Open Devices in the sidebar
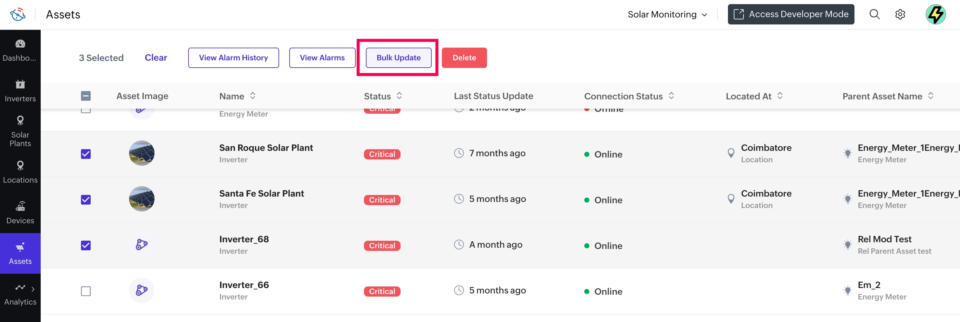The height and width of the screenshot is (322, 960). tap(20, 213)
